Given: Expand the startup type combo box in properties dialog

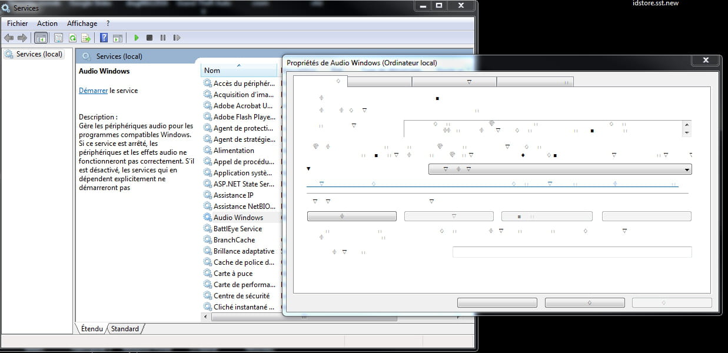Looking at the screenshot, I should [687, 169].
